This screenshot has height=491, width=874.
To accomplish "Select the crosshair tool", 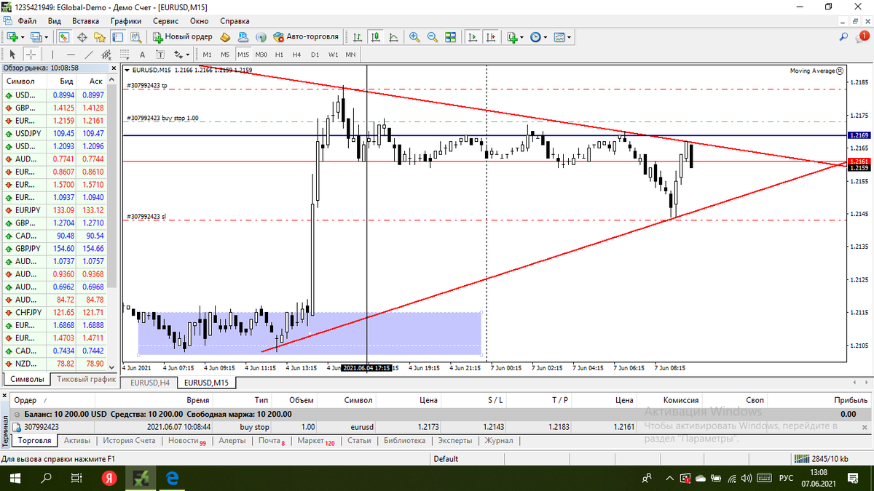I will [x=31, y=55].
